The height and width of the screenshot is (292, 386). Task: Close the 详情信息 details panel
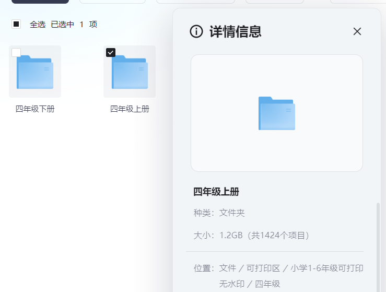357,31
